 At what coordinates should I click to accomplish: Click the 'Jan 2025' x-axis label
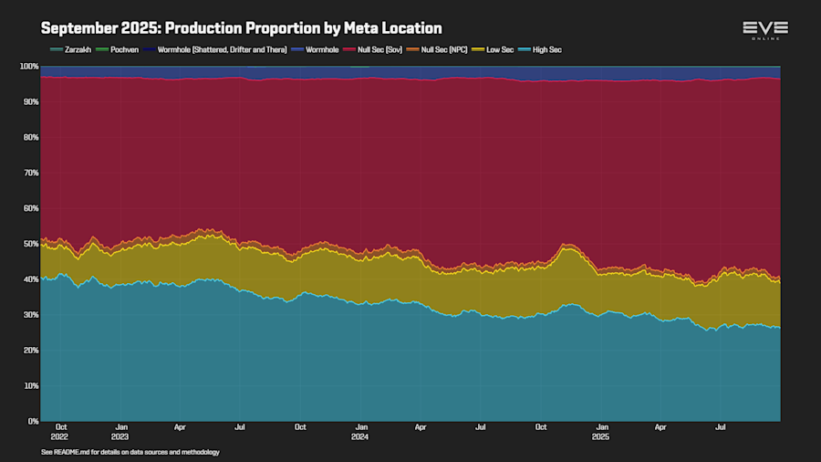click(x=600, y=432)
